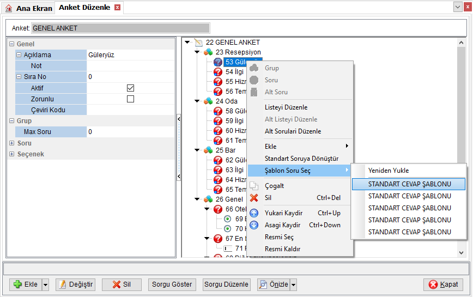Viewport: 473px width, 297px height.
Task: Choose Alt Sorulari Düzenle from context menu
Action: click(293, 131)
